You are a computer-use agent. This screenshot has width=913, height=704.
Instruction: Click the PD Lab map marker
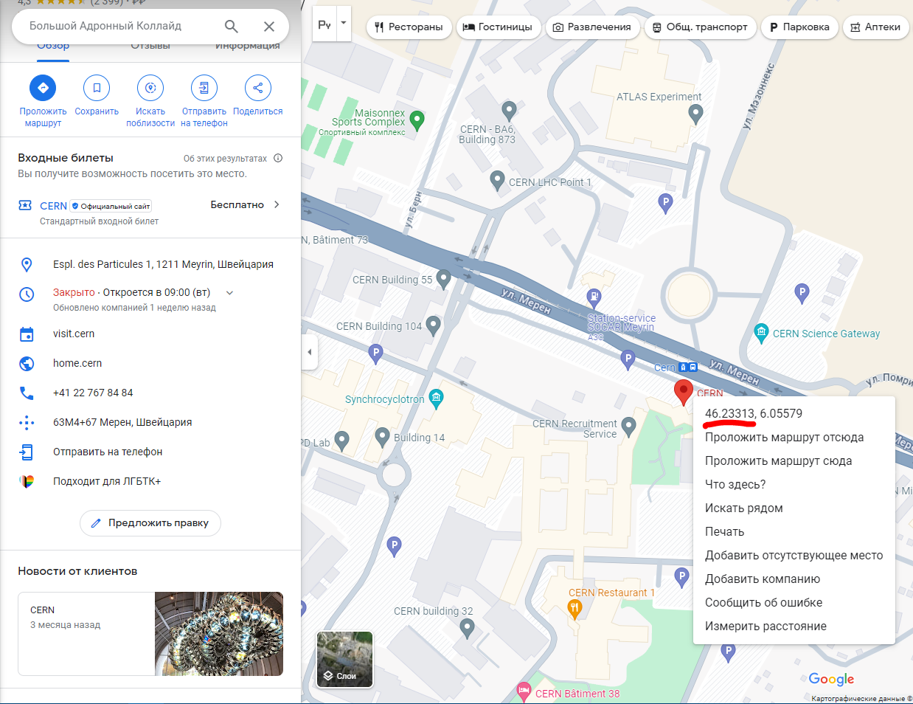coord(341,441)
